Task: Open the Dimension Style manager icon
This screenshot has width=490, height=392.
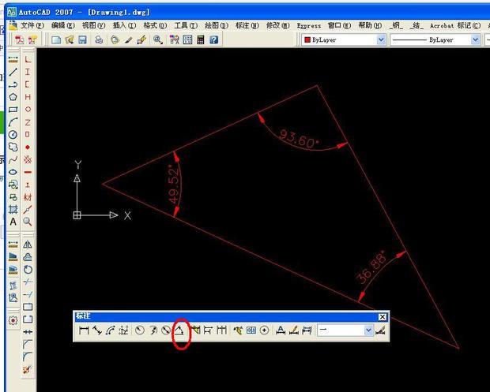Action: (x=381, y=330)
